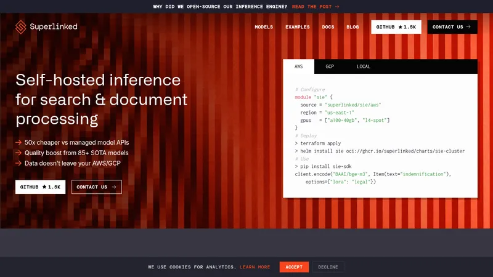
Task: Click the 'helm install sie' code line
Action: click(x=380, y=151)
